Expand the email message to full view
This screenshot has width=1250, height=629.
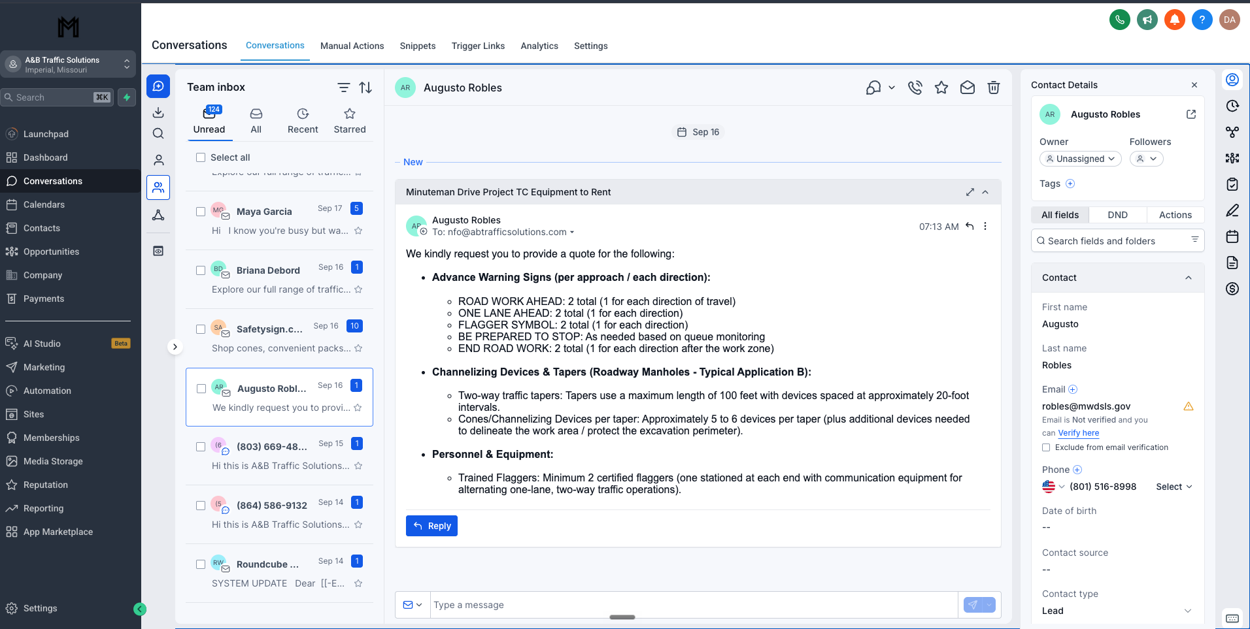[970, 192]
